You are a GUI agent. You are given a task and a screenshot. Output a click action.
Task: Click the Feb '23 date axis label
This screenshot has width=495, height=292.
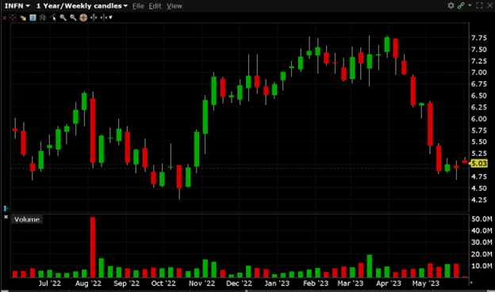316,283
